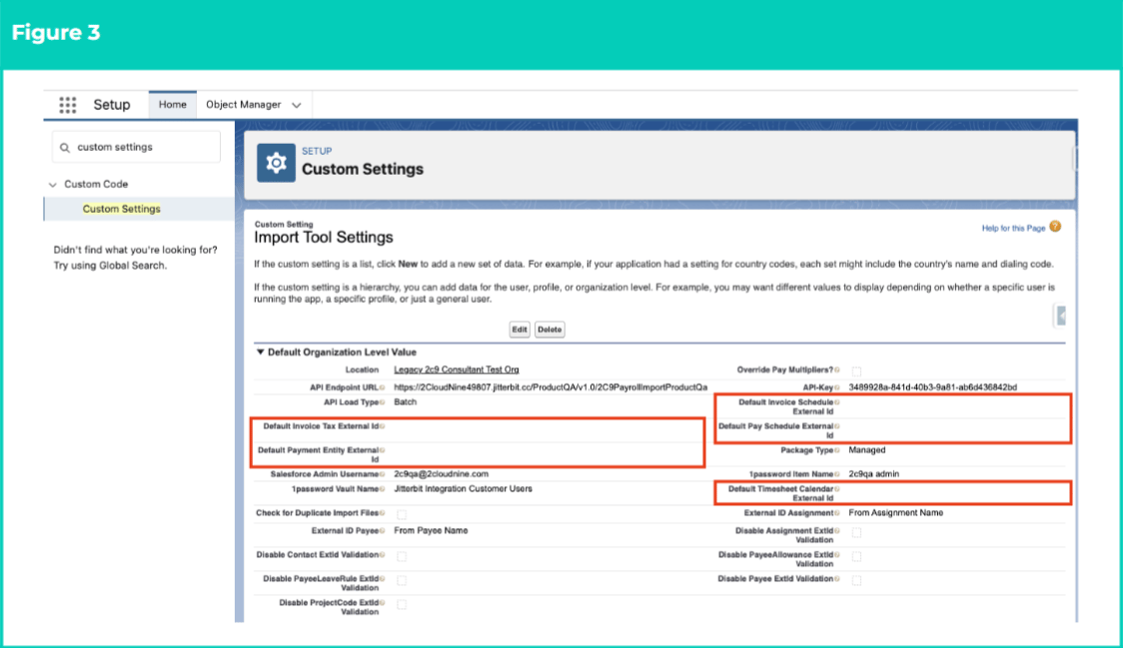This screenshot has width=1123, height=648.
Task: Click the Custom Settings gear icon
Action: pos(276,164)
